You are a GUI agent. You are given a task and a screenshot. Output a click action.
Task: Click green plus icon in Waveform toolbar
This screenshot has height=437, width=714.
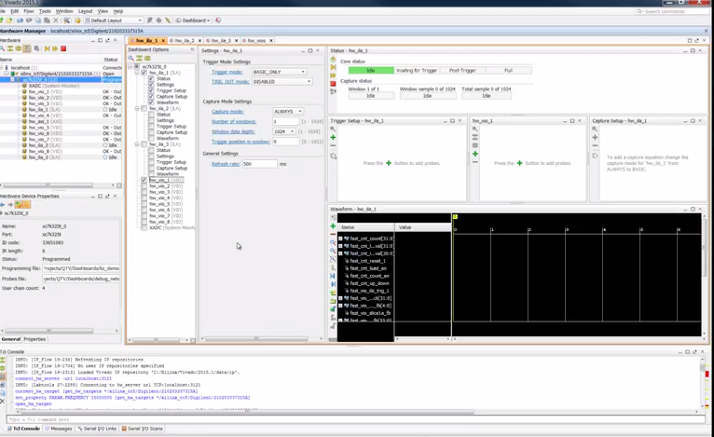click(333, 226)
